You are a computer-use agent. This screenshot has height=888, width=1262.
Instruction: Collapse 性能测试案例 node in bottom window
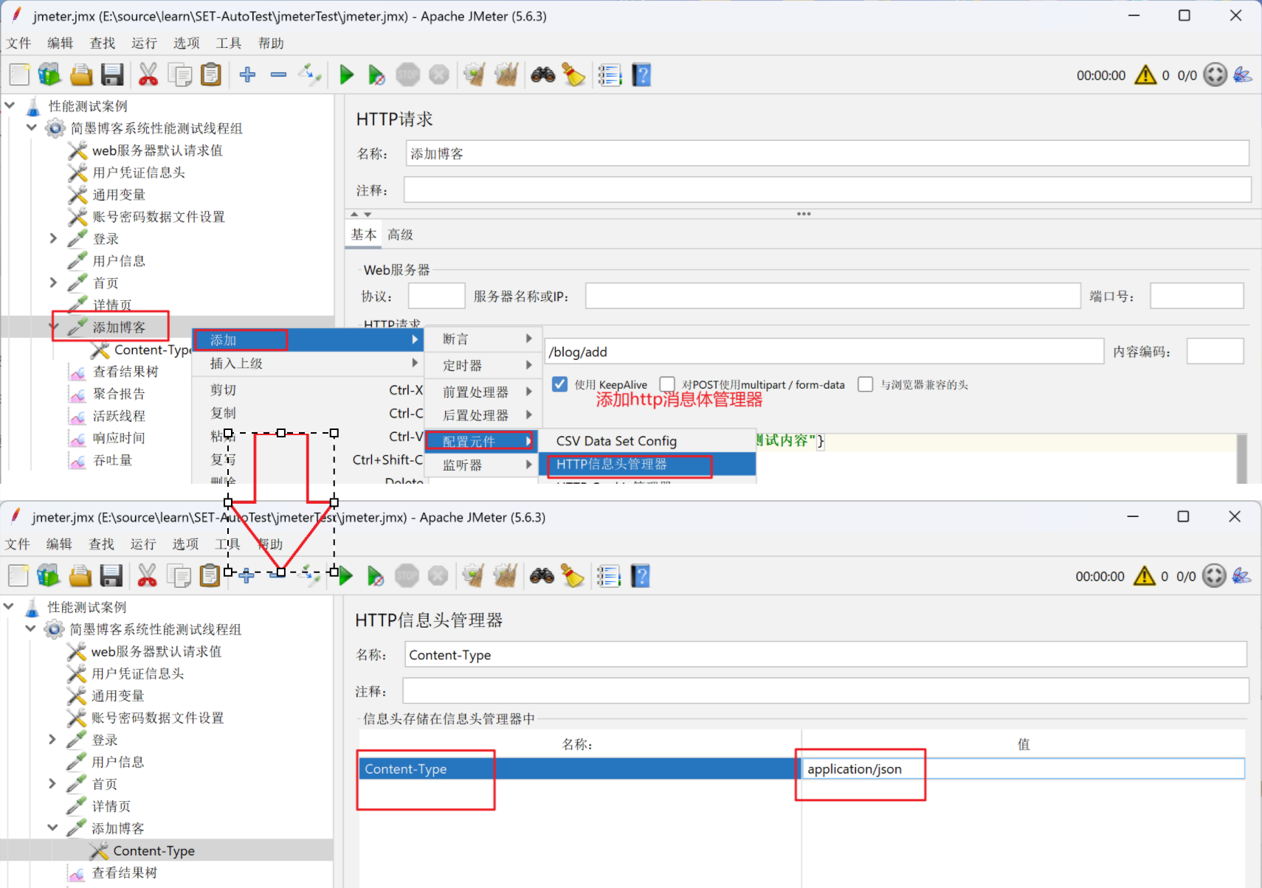tap(9, 606)
